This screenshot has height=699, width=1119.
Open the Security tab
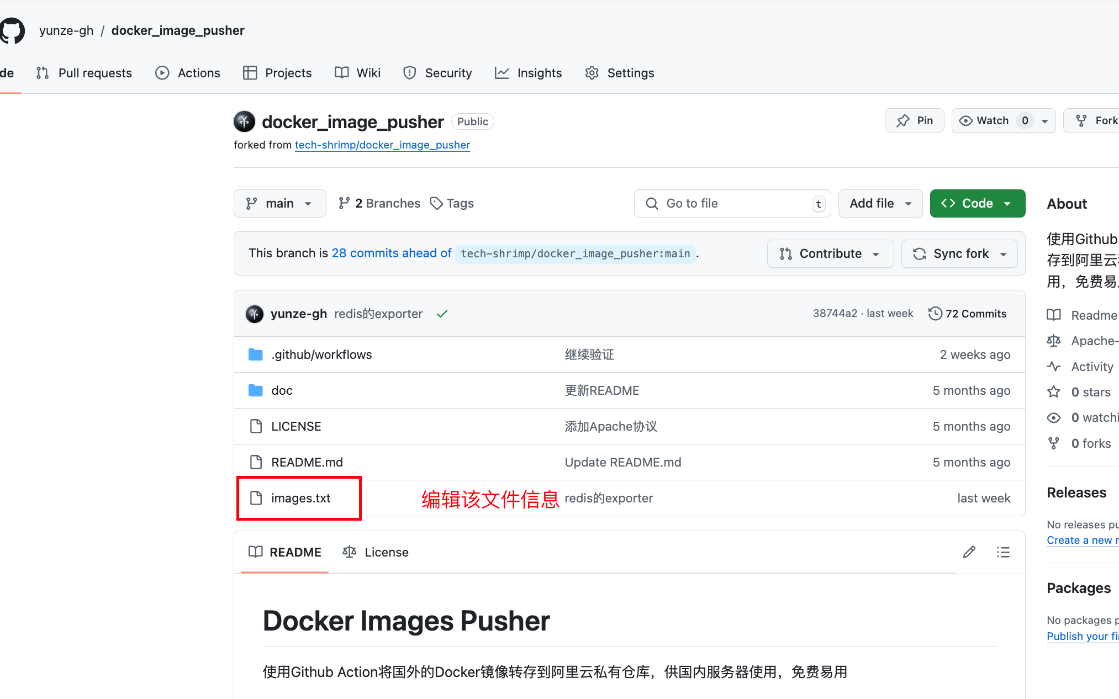coord(437,73)
